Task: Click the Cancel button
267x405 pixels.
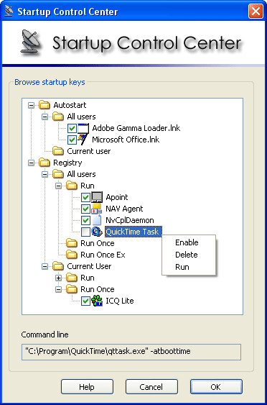Action: point(151,387)
